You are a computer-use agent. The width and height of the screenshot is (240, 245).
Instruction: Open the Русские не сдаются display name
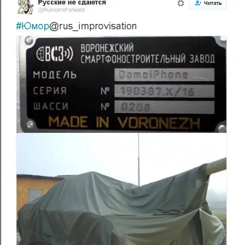click(x=72, y=2)
